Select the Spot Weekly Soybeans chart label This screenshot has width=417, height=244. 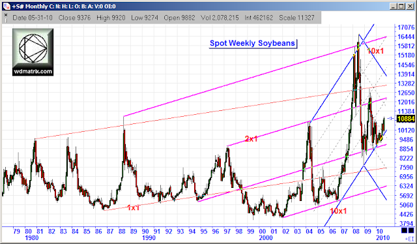click(252, 43)
